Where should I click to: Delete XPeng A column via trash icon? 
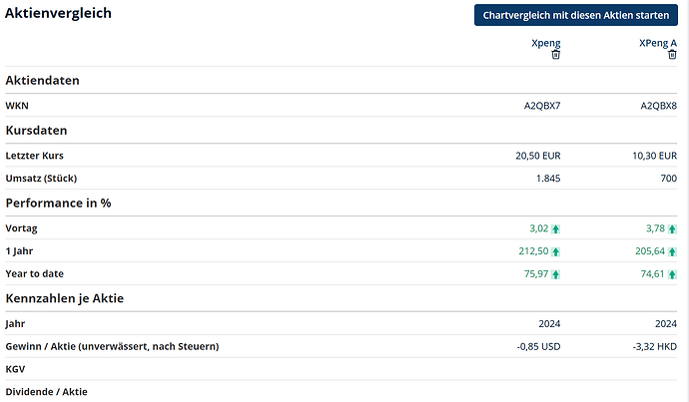(672, 55)
